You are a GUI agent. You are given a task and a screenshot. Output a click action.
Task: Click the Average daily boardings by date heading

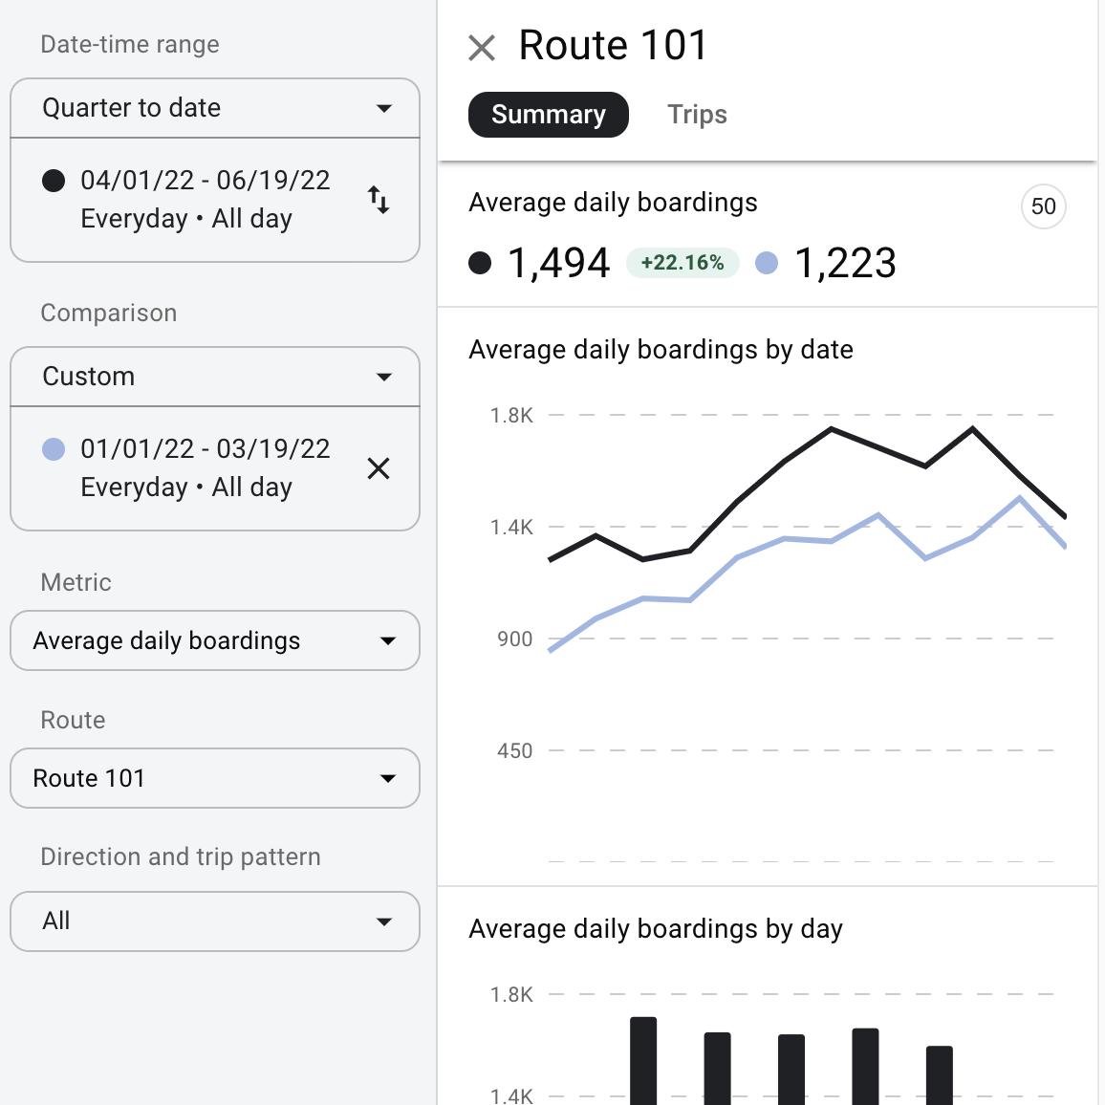point(661,350)
